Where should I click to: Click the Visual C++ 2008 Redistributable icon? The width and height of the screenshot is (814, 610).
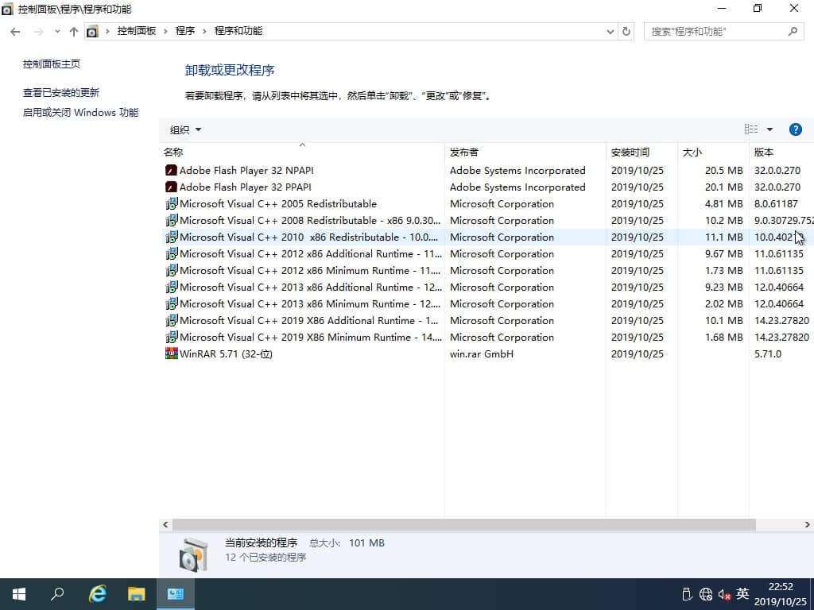point(172,220)
